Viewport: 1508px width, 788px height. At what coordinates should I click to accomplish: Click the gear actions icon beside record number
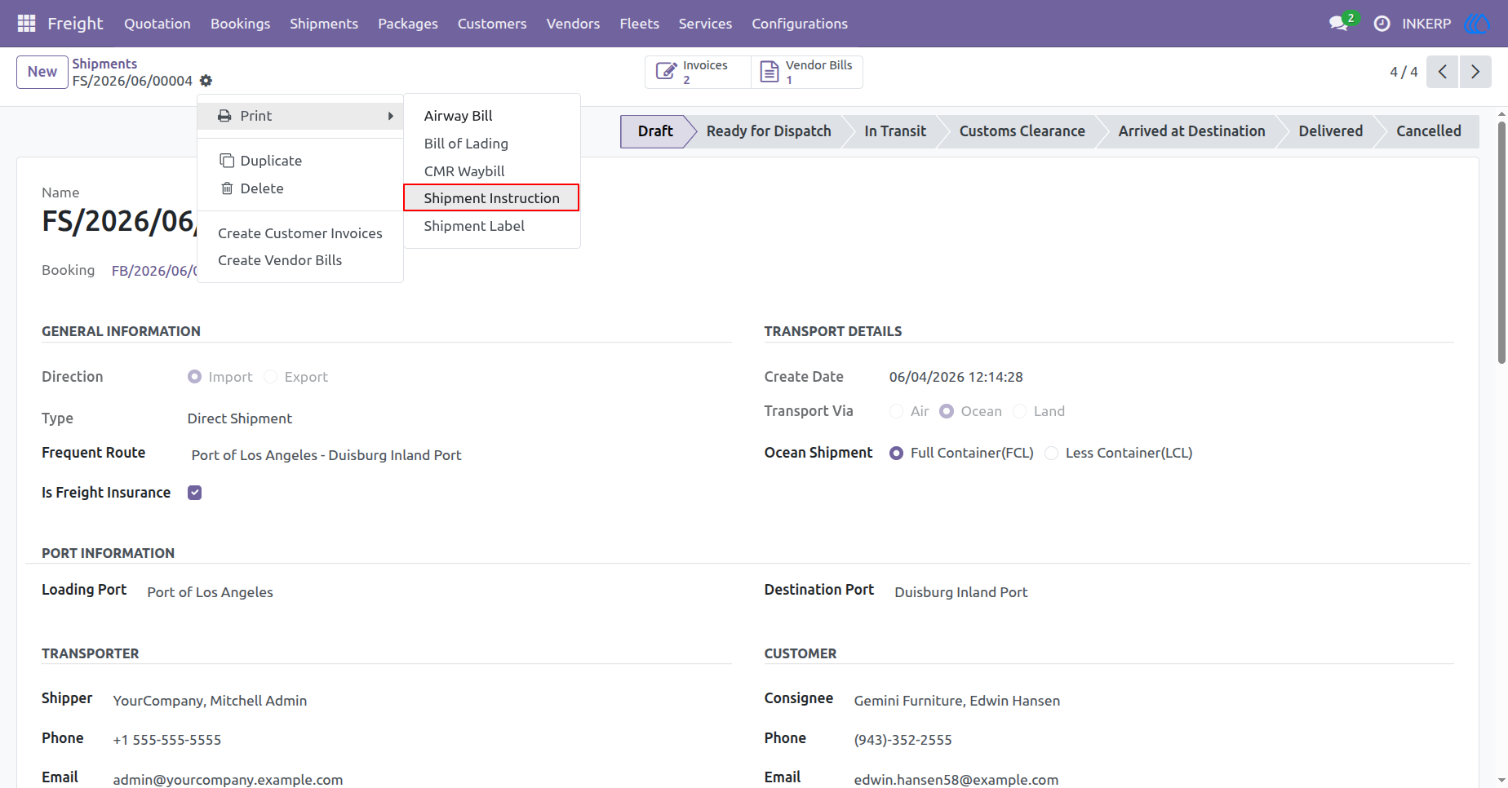[x=206, y=81]
